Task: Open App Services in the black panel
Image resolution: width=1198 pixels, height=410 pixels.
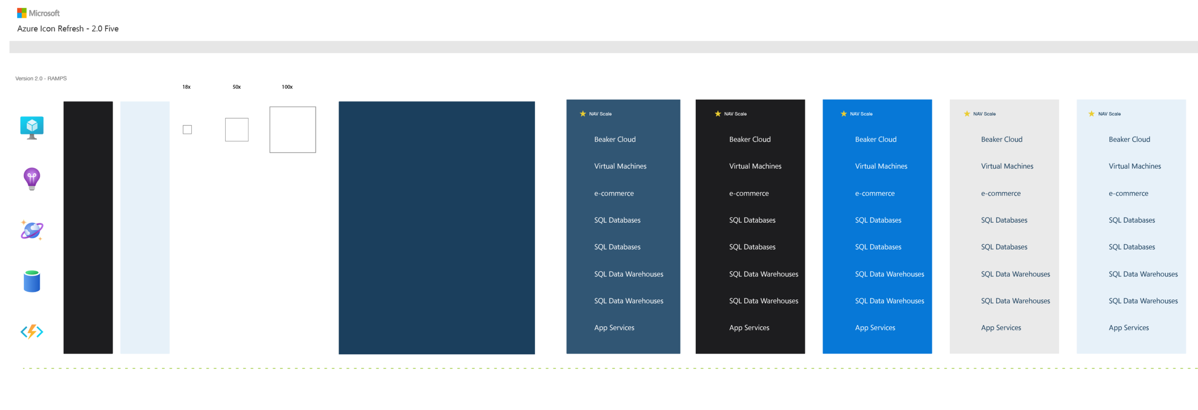Action: tap(749, 328)
